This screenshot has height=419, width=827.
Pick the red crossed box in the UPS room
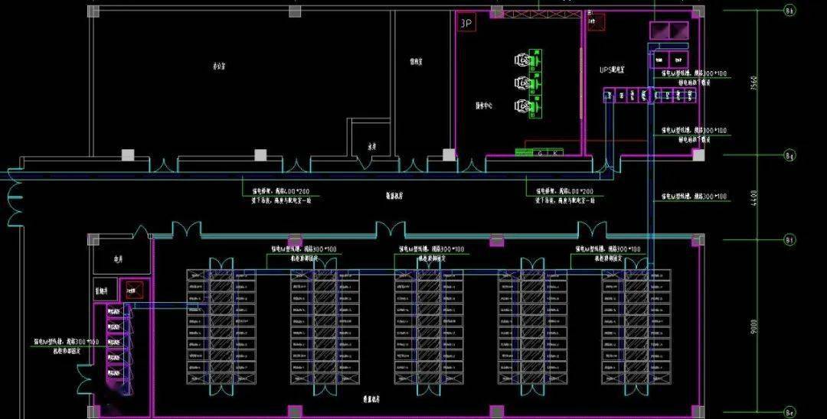point(596,22)
